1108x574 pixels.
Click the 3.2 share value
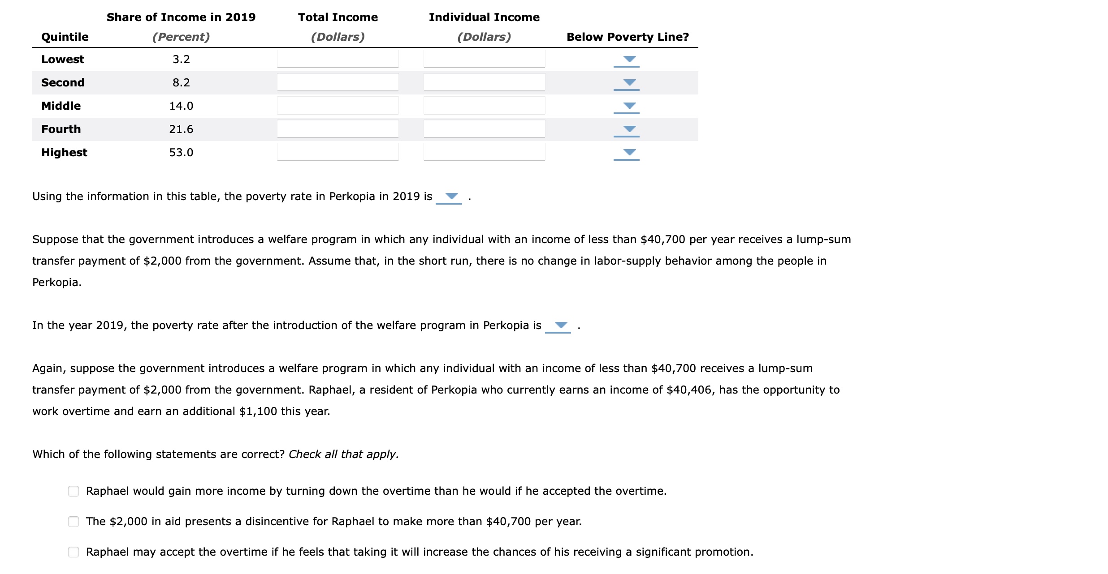coord(181,59)
